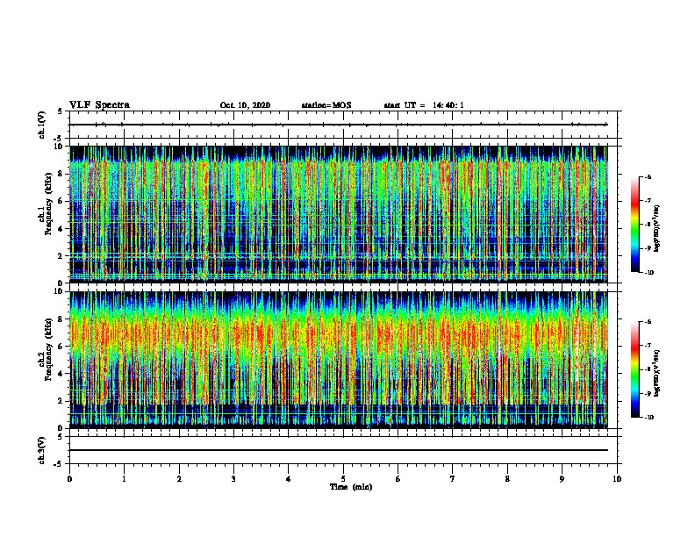Click the "ch.1(V)" waveform axis label
This screenshot has width=695, height=537.
click(x=42, y=125)
